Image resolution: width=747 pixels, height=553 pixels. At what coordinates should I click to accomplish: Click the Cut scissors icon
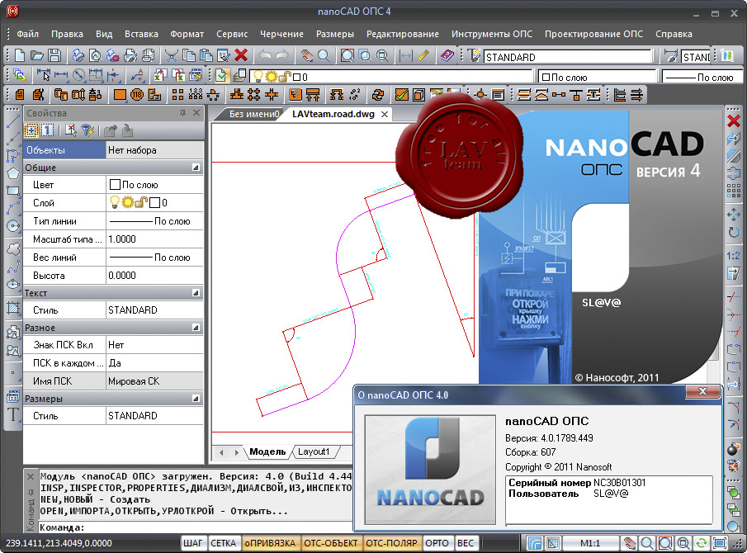171,56
